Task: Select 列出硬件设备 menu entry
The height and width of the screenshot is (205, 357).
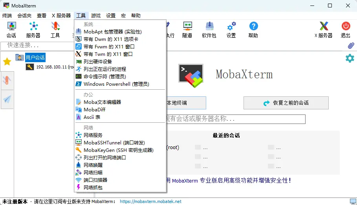Action: tap(120, 61)
